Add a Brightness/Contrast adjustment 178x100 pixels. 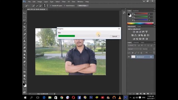pyautogui.click(x=134, y=32)
